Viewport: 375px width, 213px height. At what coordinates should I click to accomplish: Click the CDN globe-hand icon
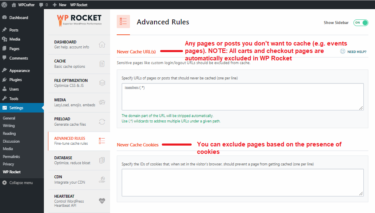(102, 179)
